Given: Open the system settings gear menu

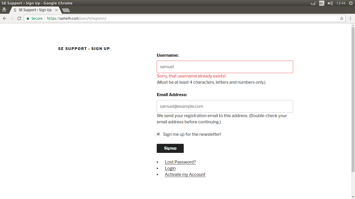Looking at the screenshot, I should click(x=351, y=3).
